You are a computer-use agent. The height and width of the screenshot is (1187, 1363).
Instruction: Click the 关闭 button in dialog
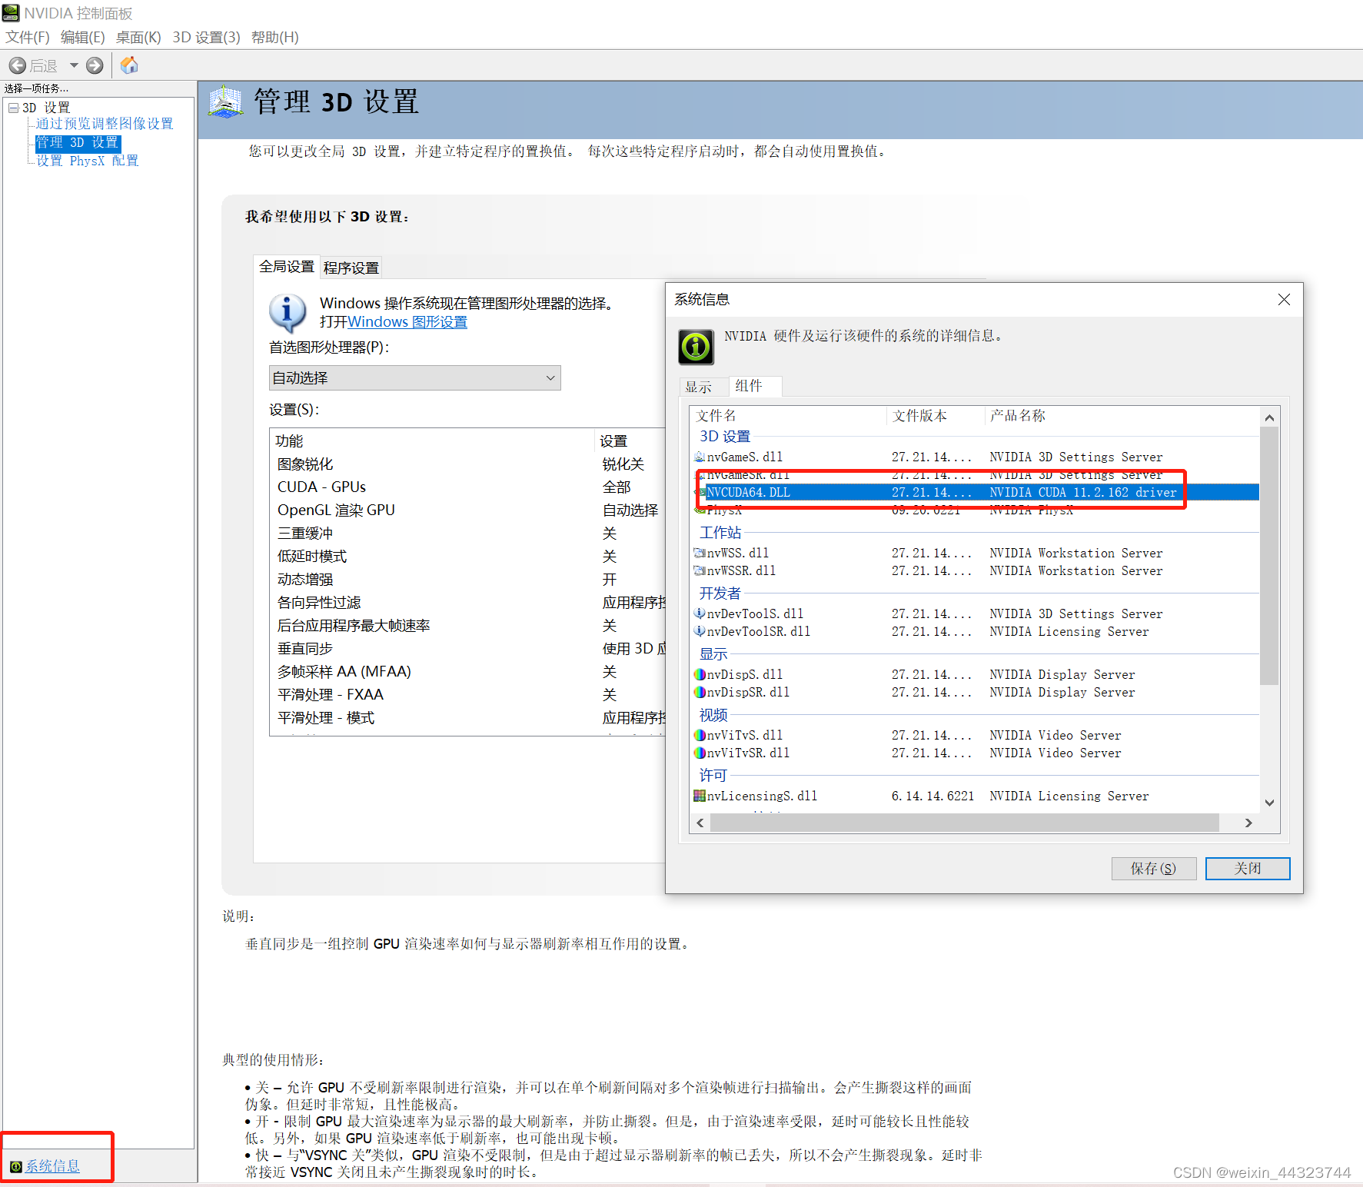1247,868
